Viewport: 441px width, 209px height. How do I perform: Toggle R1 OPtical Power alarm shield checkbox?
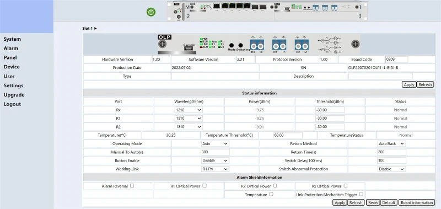[205, 186]
